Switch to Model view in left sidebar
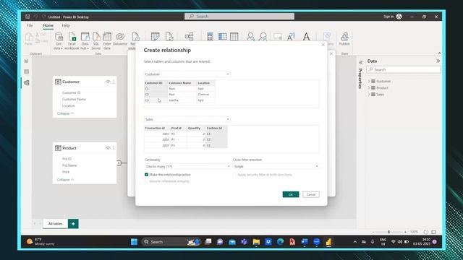 tap(26, 83)
